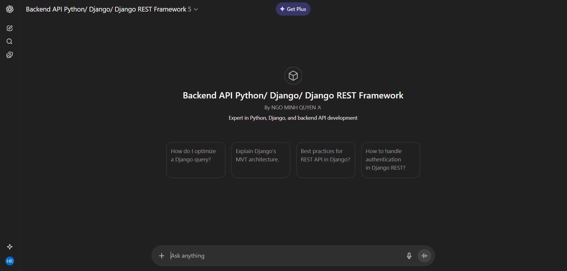This screenshot has height=271, width=567.
Task: Select "How do I optimize a Django query?"
Action: [195, 160]
